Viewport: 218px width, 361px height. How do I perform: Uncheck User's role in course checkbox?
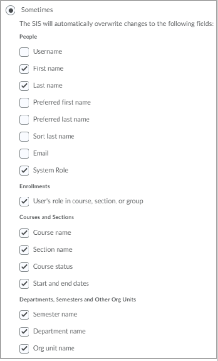point(24,201)
